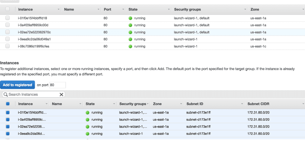This screenshot has height=141, width=305.
Task: Select instance ID i-0eea9c2da06d049a1 in top table
Action: (x=34, y=39)
